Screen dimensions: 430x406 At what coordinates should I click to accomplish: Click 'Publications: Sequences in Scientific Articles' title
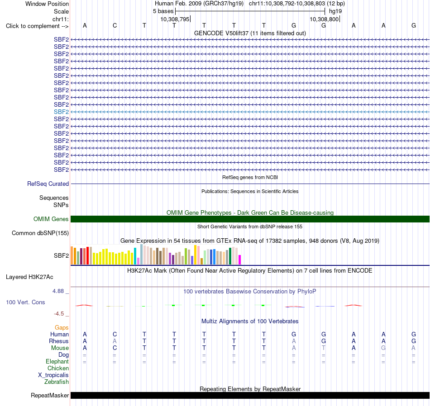tap(250, 191)
